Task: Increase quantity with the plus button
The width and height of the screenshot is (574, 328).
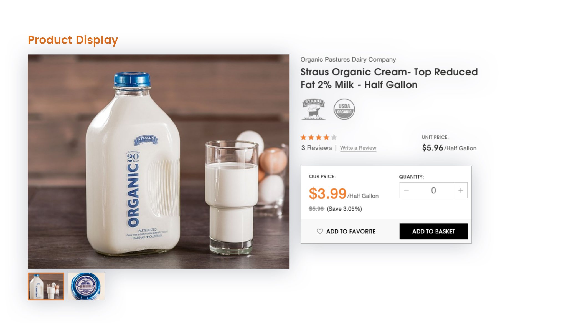Action: pos(461,190)
